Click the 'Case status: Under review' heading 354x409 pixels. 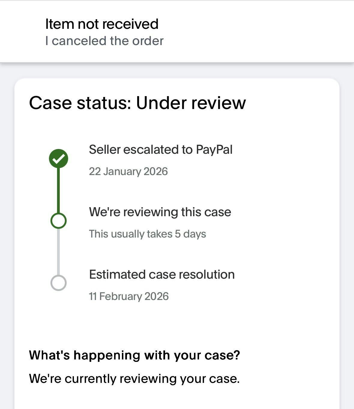pos(137,103)
